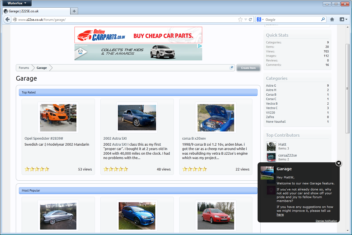Go to the browser home page icon
The image size is (352, 235).
coord(332,19)
